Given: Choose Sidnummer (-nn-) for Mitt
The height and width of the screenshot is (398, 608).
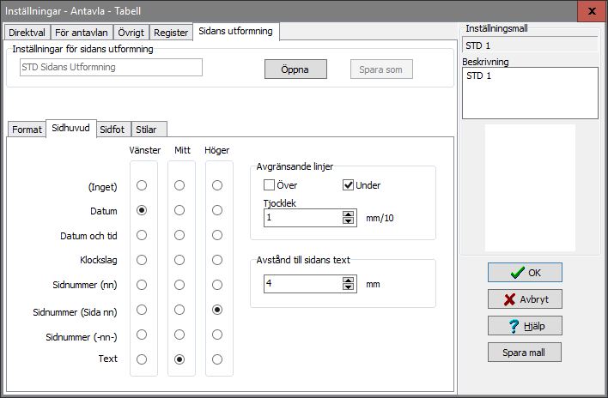Looking at the screenshot, I should tap(179, 335).
